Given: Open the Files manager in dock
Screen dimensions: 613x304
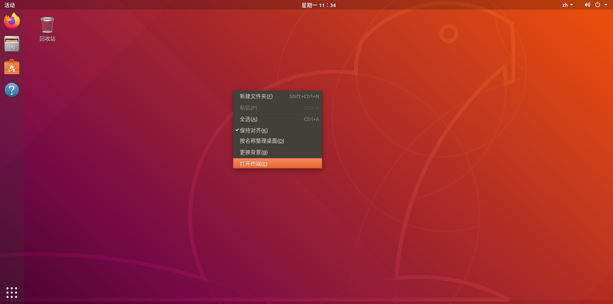Looking at the screenshot, I should coord(12,44).
